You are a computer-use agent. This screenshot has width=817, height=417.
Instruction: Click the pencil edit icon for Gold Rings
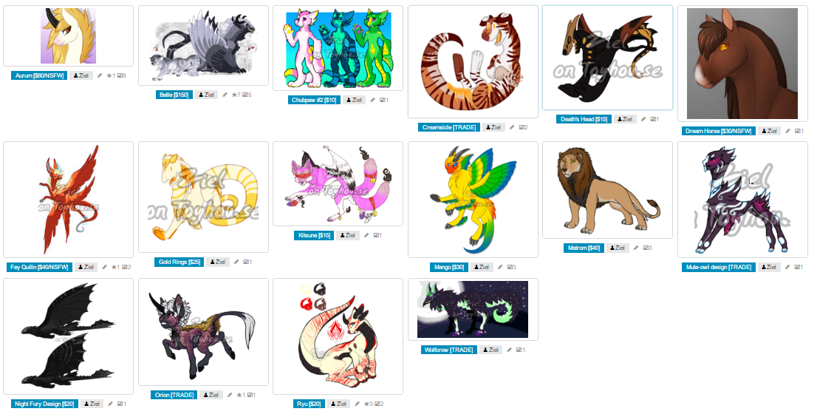[x=236, y=262]
